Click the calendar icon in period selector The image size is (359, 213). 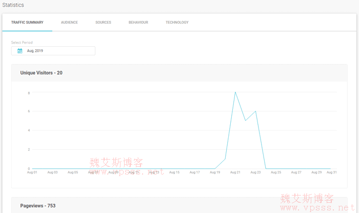[19, 51]
